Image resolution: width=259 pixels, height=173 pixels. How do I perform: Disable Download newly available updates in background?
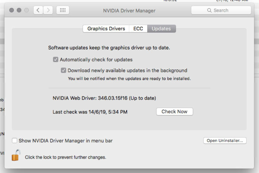63,70
